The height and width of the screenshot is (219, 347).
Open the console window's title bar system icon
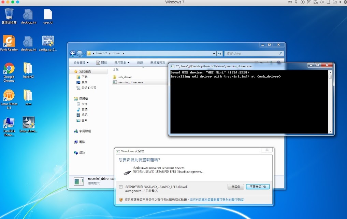[172, 66]
